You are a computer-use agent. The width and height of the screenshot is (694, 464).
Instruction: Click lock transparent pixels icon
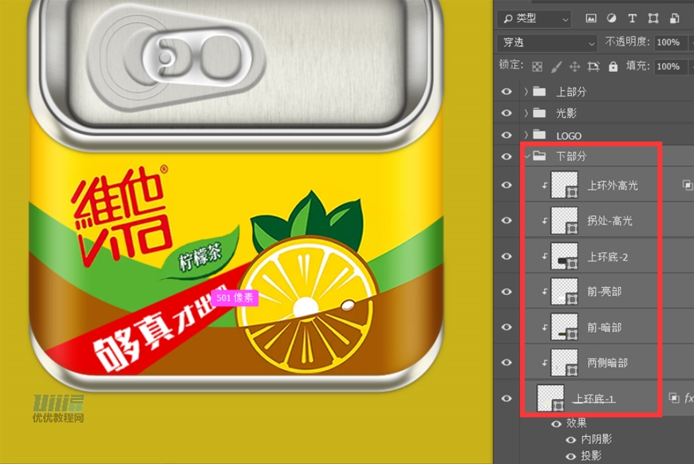(x=538, y=67)
